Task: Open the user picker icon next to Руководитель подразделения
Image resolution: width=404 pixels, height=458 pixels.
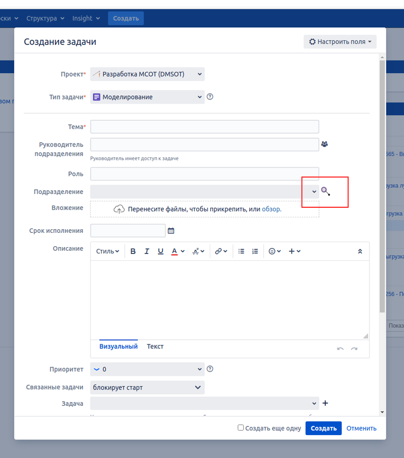Action: pyautogui.click(x=325, y=144)
